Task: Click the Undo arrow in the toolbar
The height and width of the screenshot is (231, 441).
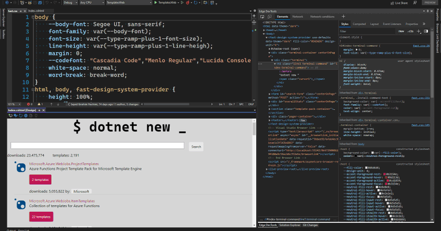Action: 47,3
